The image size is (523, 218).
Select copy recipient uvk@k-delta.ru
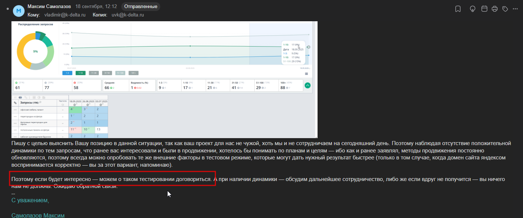click(x=128, y=15)
